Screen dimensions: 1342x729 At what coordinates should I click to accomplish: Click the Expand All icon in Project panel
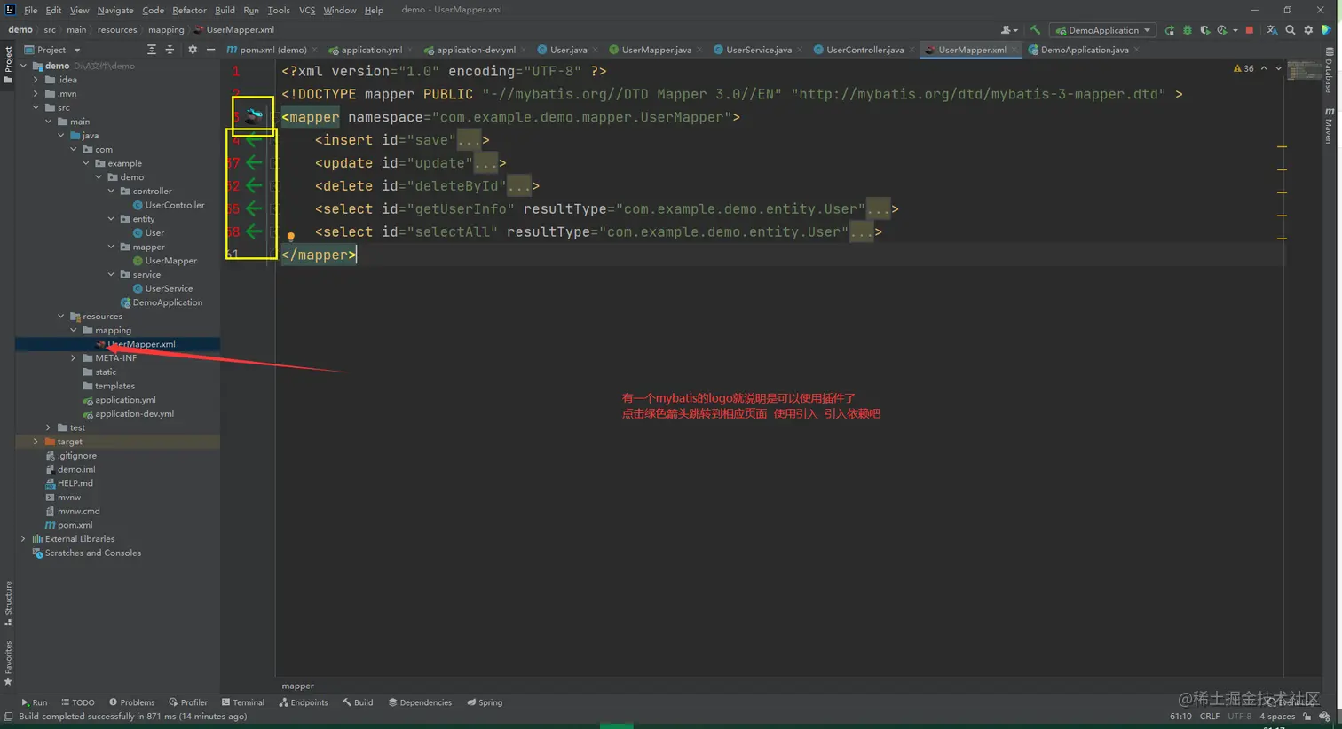tap(152, 50)
